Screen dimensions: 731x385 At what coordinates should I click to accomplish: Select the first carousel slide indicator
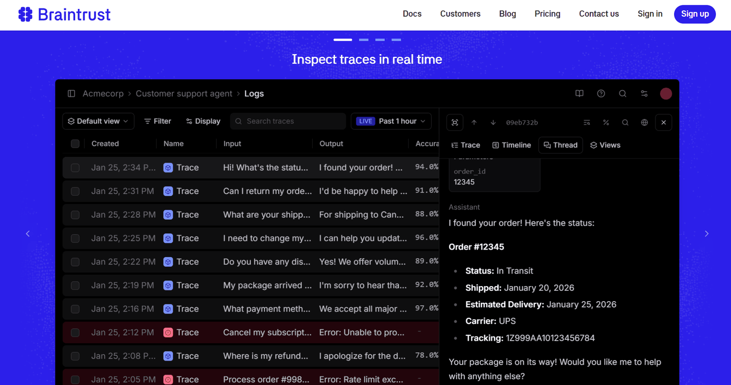coord(343,40)
